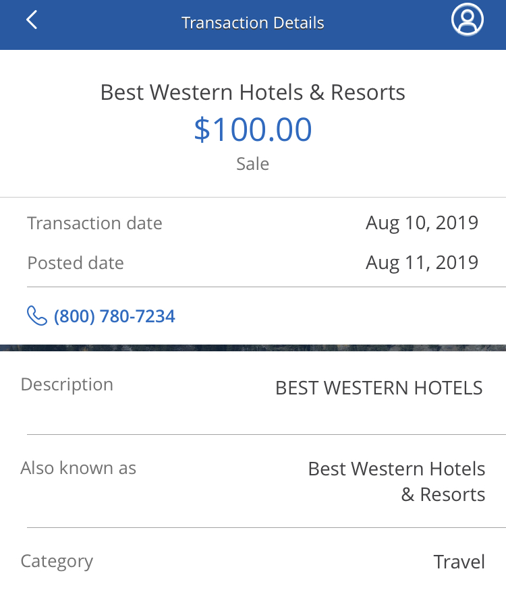Tap the Best Western Hotels & Resorts title
Screen dimensions: 506x592
252,92
